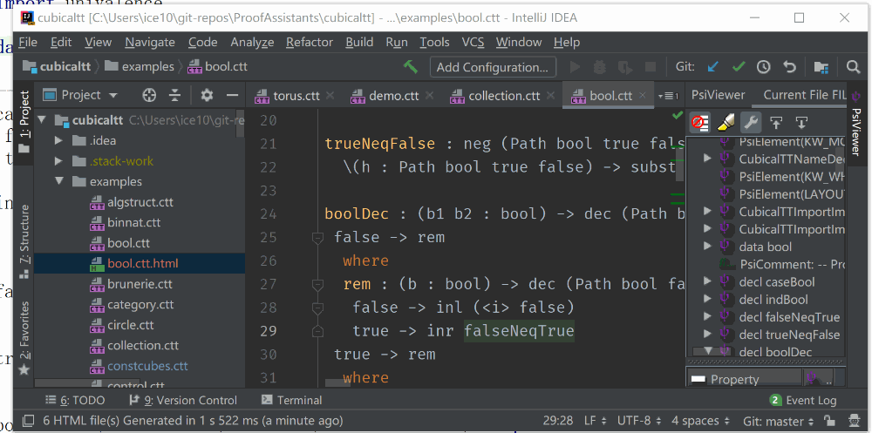Click PsiViewer scroll-to-source up arrow icon

(x=776, y=122)
